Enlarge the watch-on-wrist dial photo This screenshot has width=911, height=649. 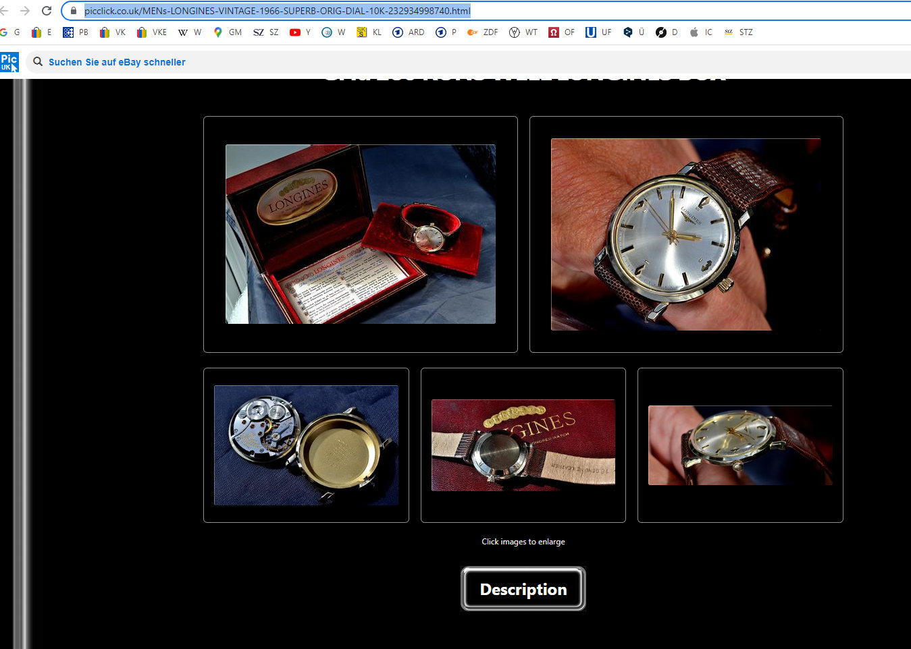[685, 234]
